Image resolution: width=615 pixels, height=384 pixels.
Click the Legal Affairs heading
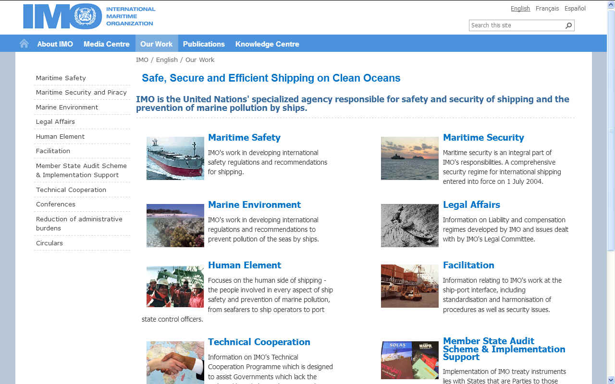click(471, 205)
